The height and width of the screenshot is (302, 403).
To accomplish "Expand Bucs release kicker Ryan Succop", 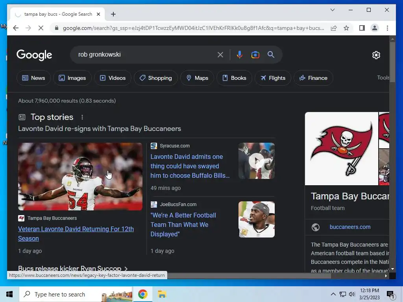I will pos(73,269).
